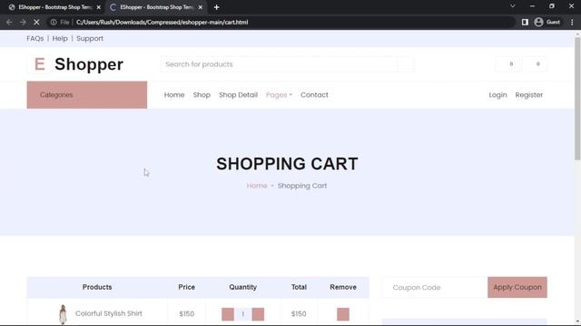Open a new browser tab

pos(217,7)
